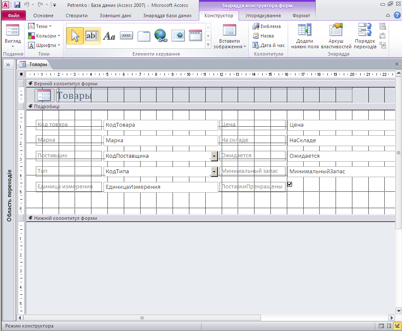Pick the Label (Aa) control
402x331 pixels.
[109, 36]
